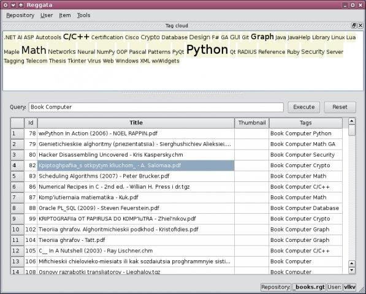The image size is (366, 294).
Task: Click the Networks tag in cloud
Action: pyautogui.click(x=62, y=52)
